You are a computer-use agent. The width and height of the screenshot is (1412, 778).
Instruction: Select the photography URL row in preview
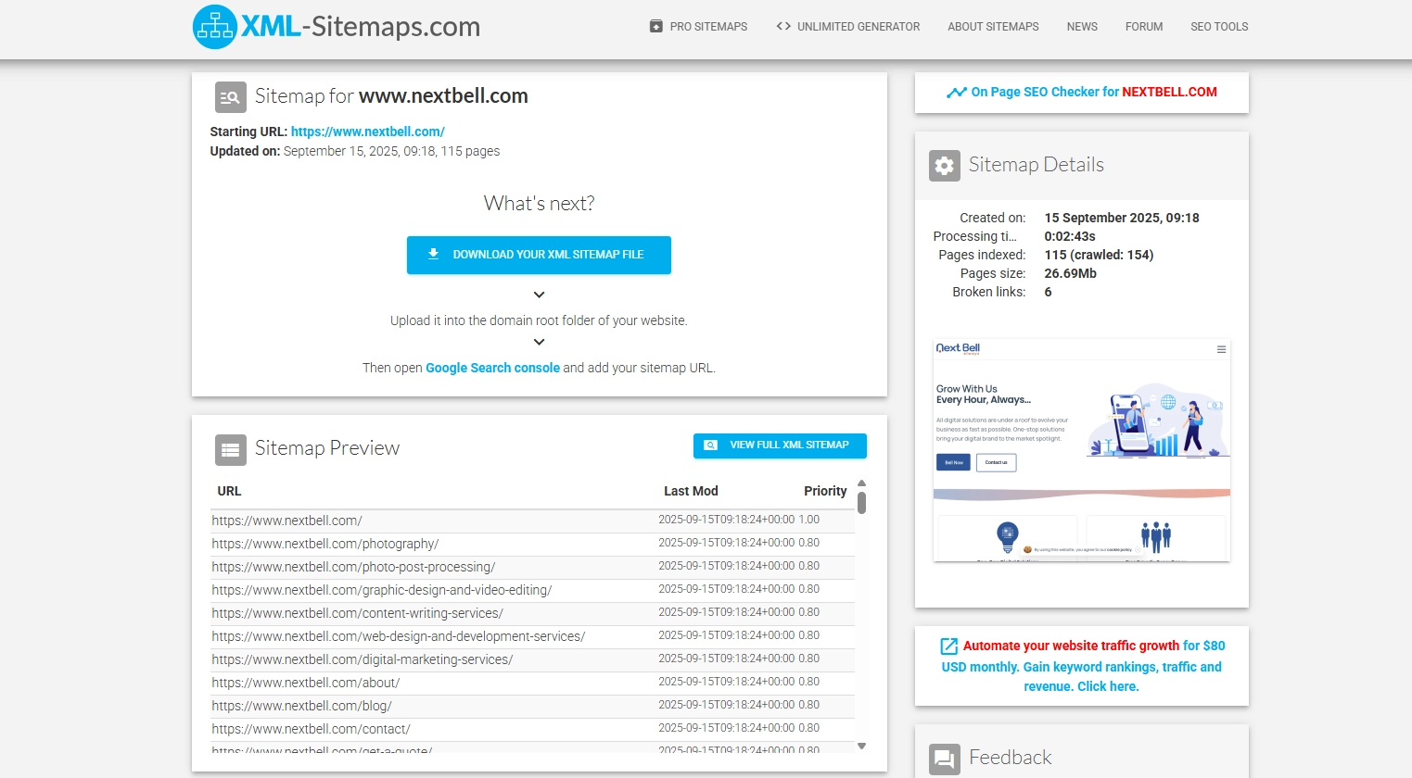(325, 544)
